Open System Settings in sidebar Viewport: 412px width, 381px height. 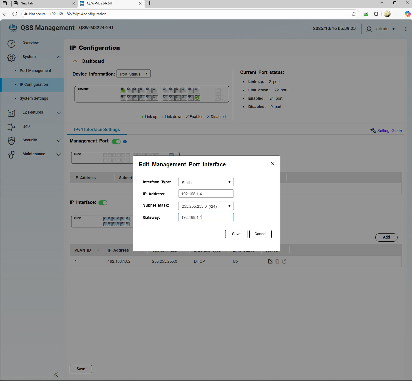[34, 98]
